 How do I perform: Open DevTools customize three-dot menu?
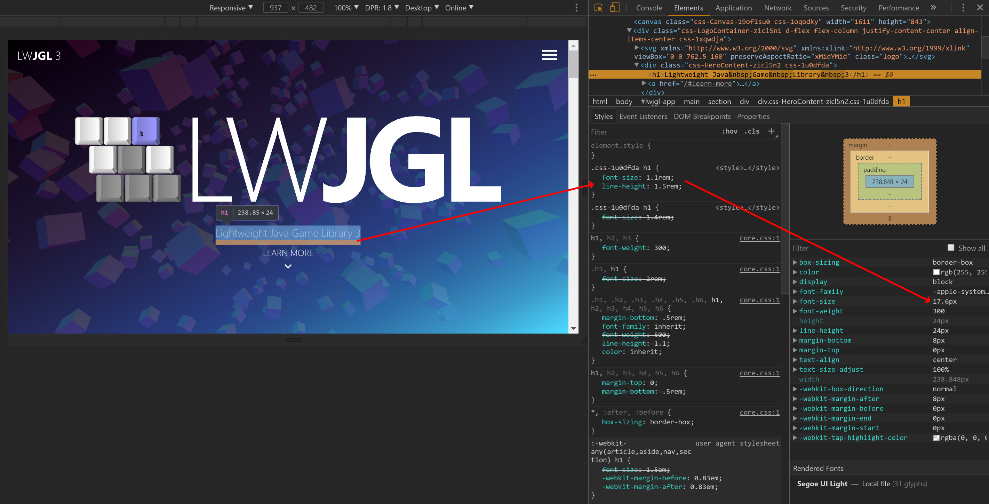click(963, 8)
